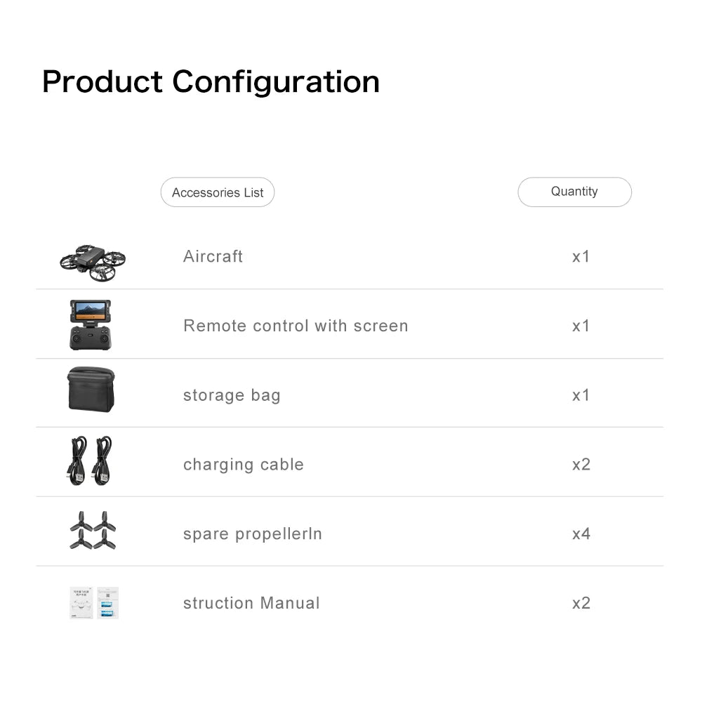Click the instruction manual booklets image

click(x=94, y=603)
